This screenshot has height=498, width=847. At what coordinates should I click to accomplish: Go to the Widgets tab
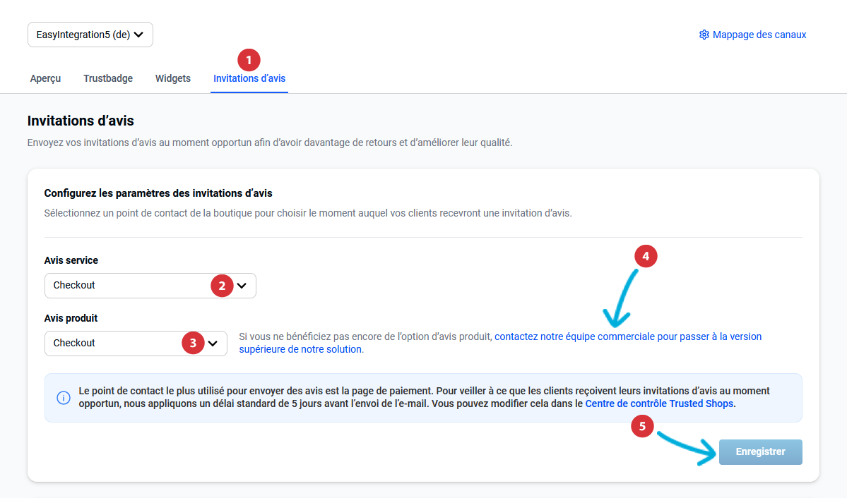click(x=173, y=78)
